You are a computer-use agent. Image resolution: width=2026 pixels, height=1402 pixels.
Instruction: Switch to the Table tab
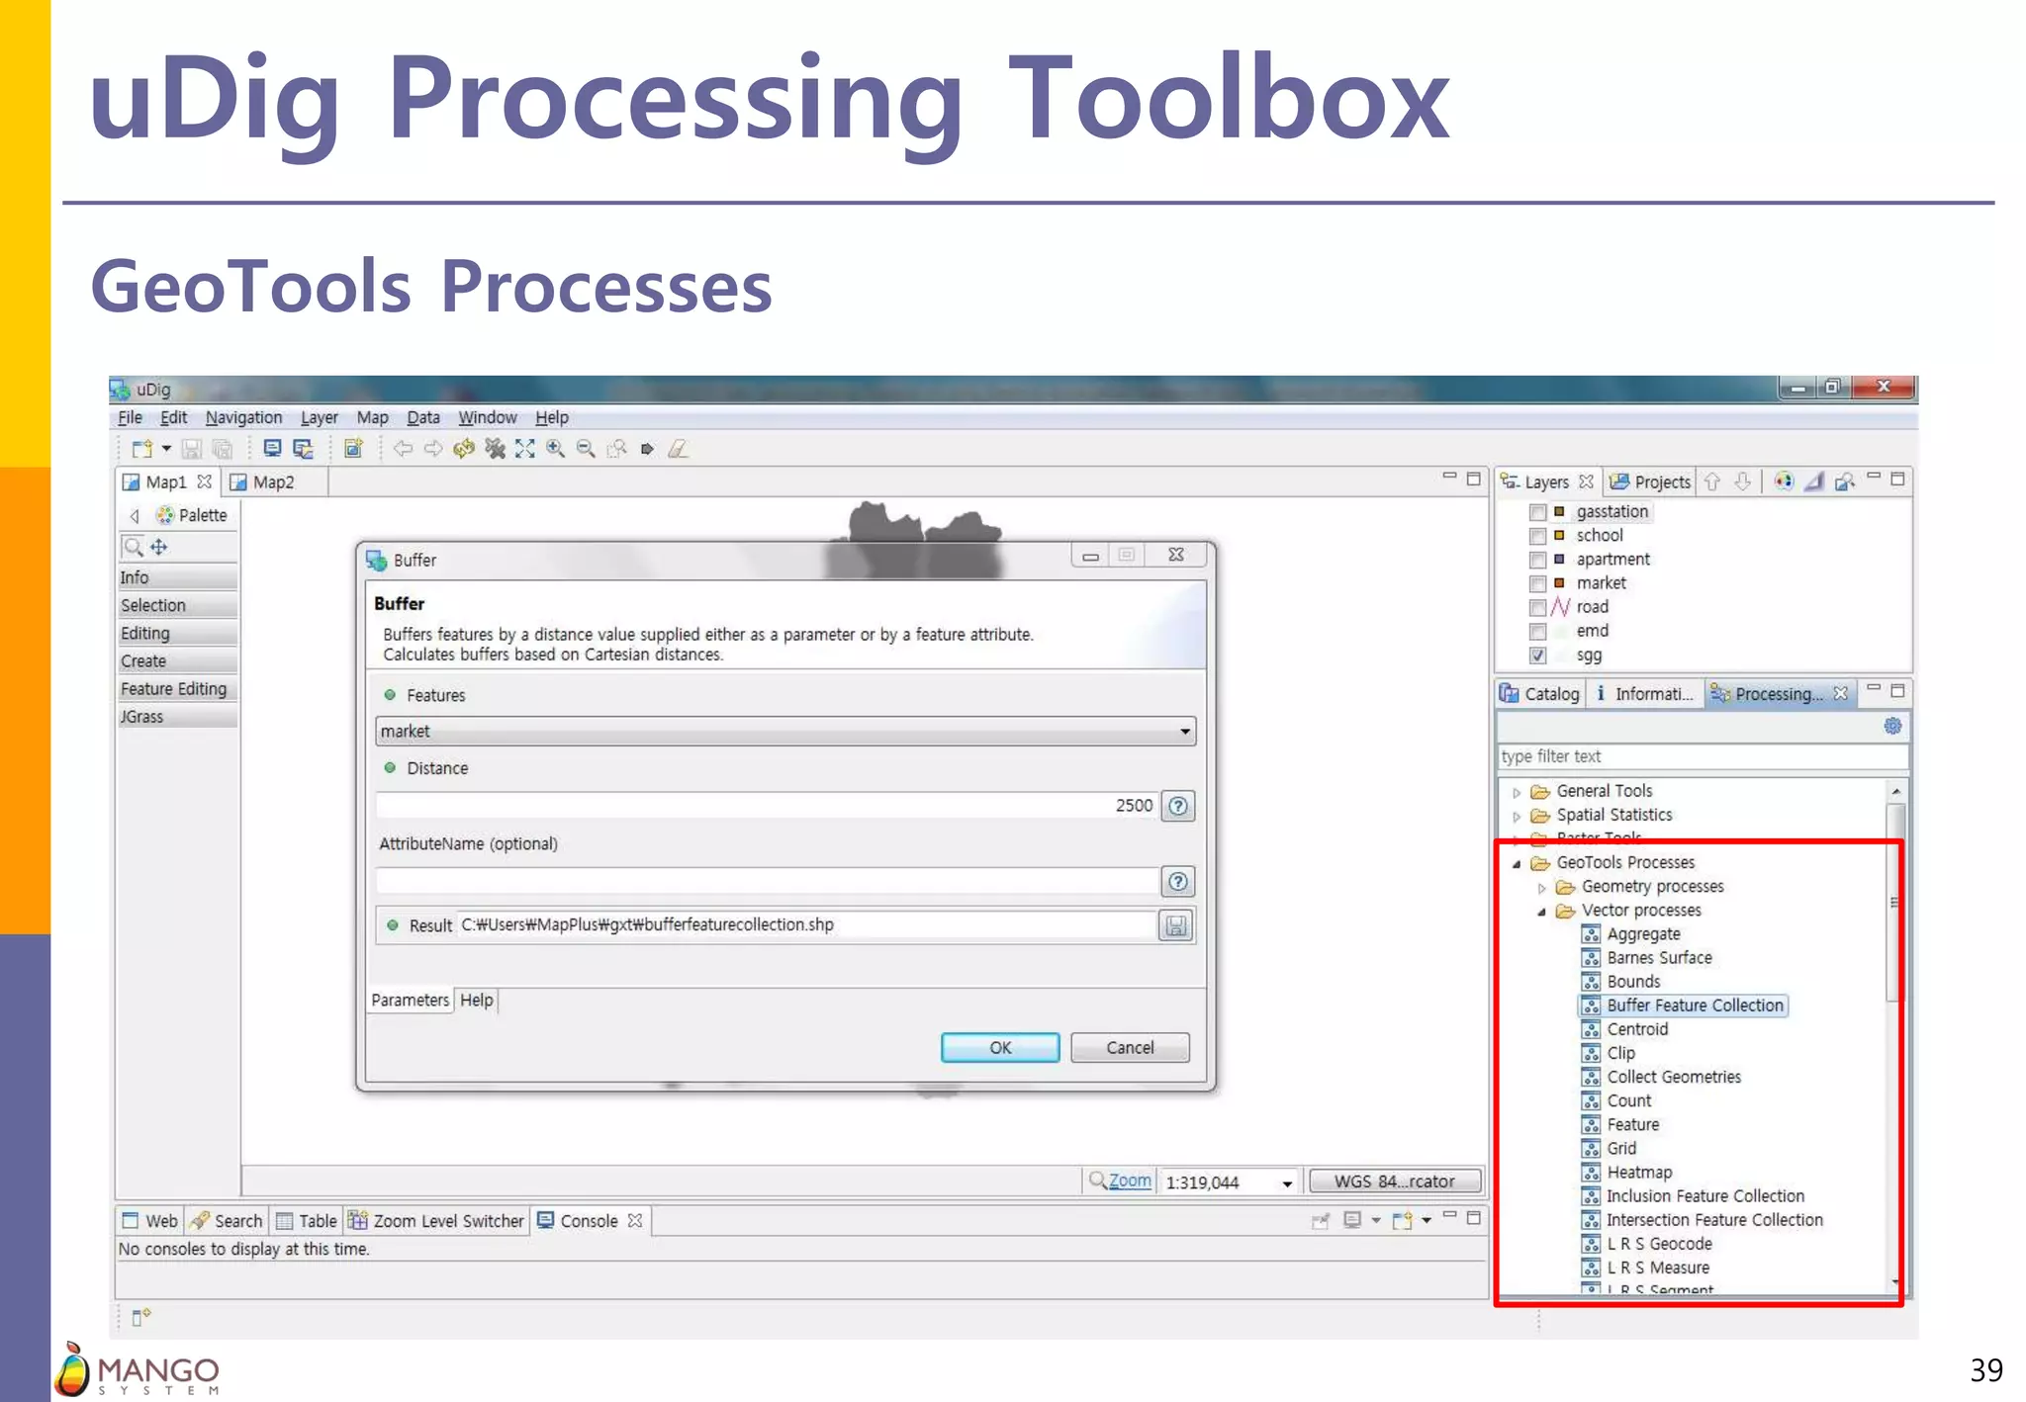[x=307, y=1221]
